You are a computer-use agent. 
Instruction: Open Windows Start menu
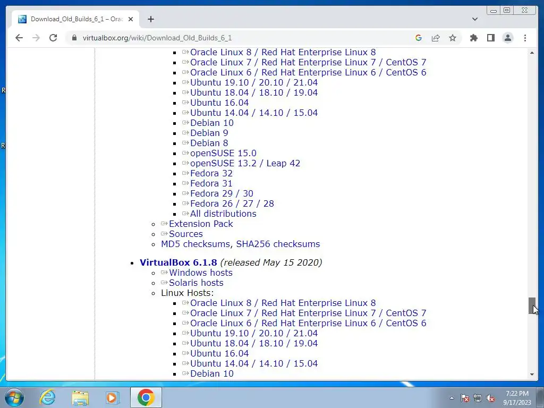tap(14, 397)
